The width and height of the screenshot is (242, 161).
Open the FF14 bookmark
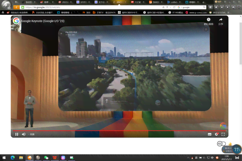[x=176, y=13]
